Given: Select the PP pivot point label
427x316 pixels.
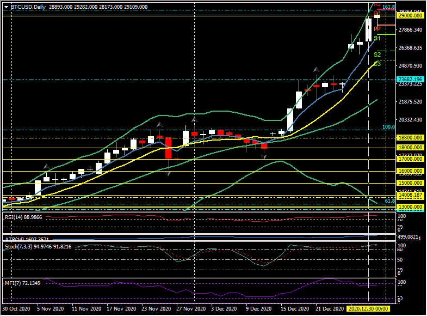Looking at the screenshot, I should tap(376, 28).
